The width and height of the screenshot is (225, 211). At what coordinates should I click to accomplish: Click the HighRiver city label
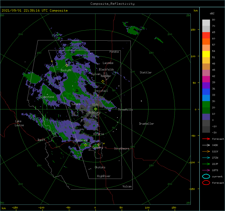(104, 176)
